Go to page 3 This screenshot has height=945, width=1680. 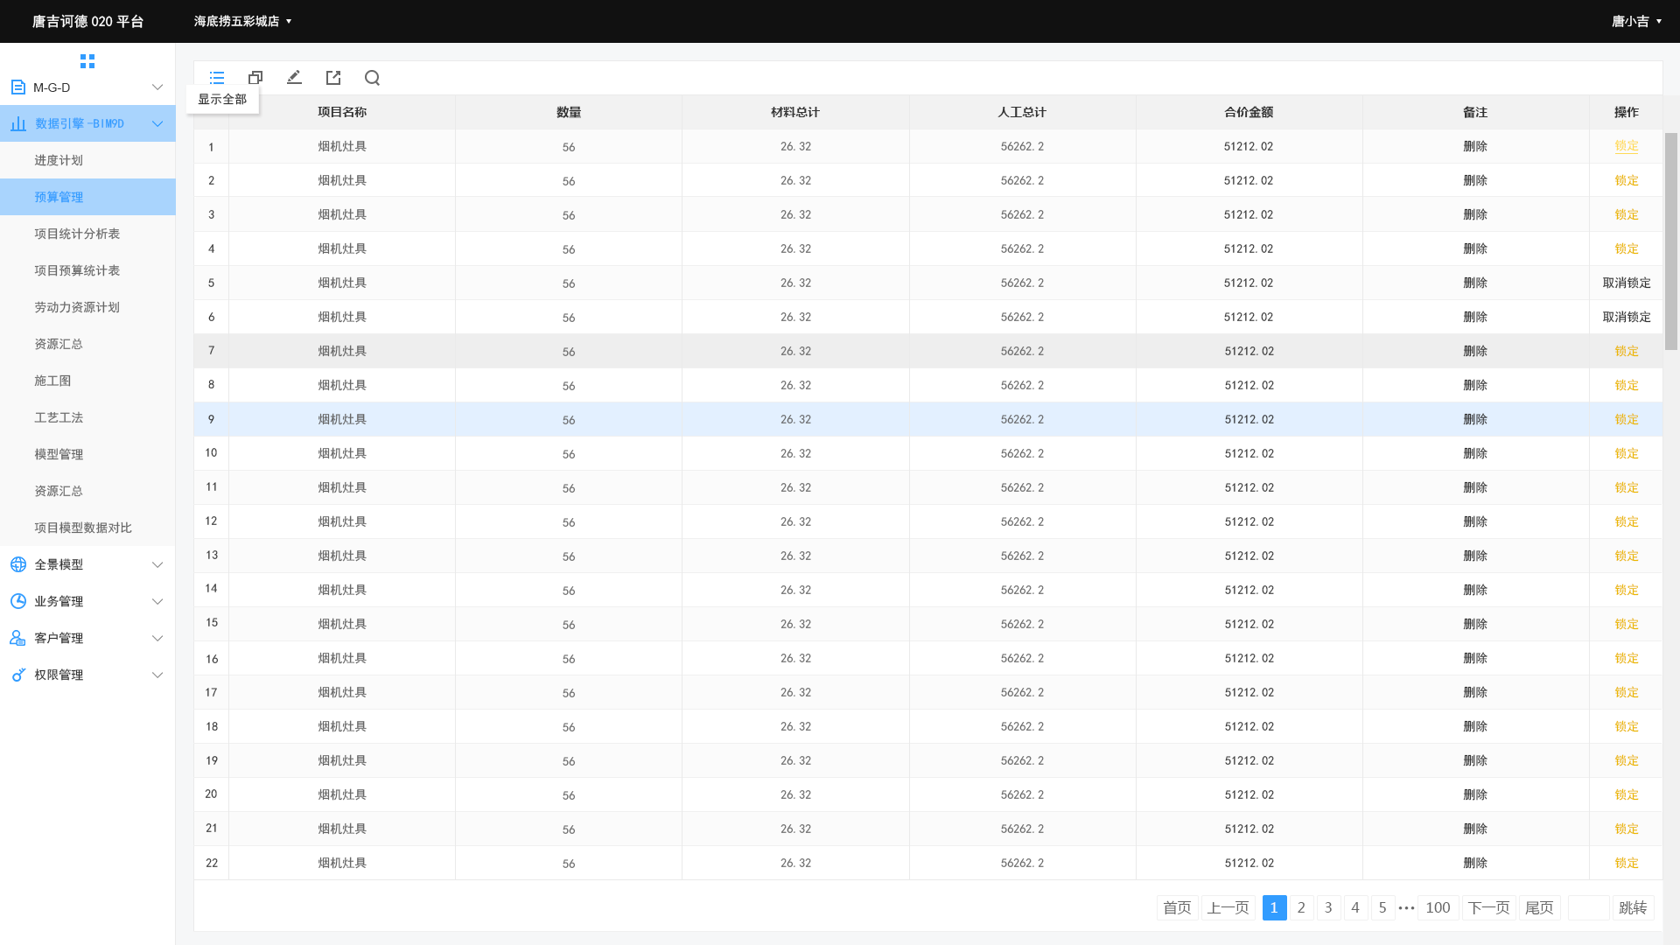point(1328,907)
